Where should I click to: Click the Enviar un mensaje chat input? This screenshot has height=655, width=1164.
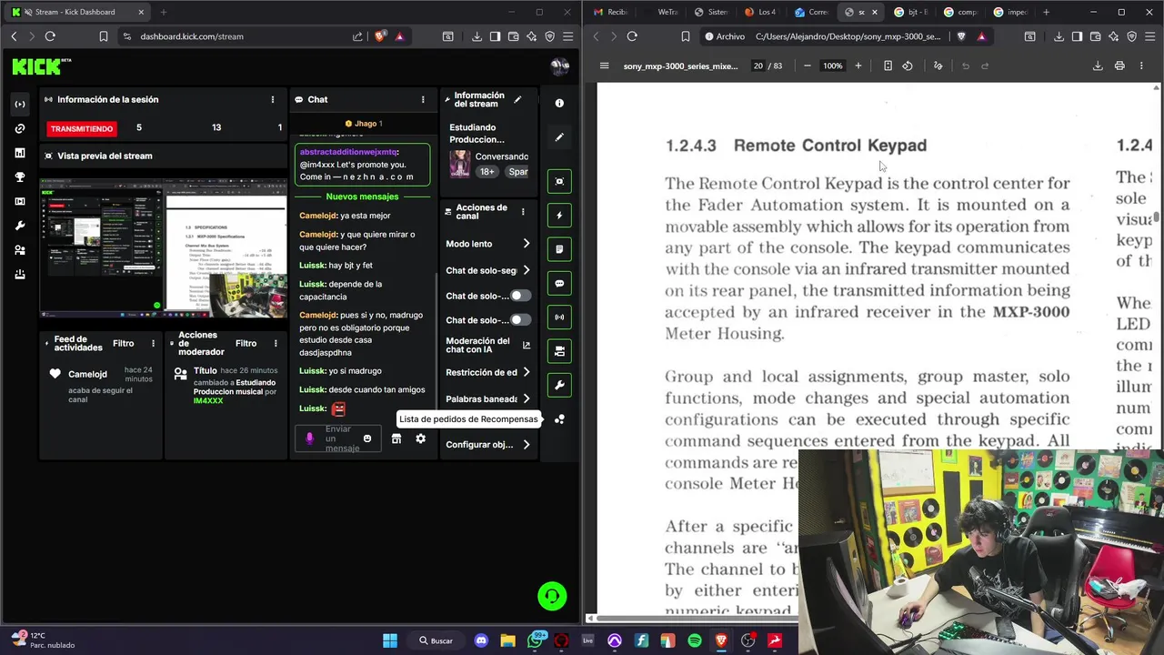pyautogui.click(x=338, y=438)
